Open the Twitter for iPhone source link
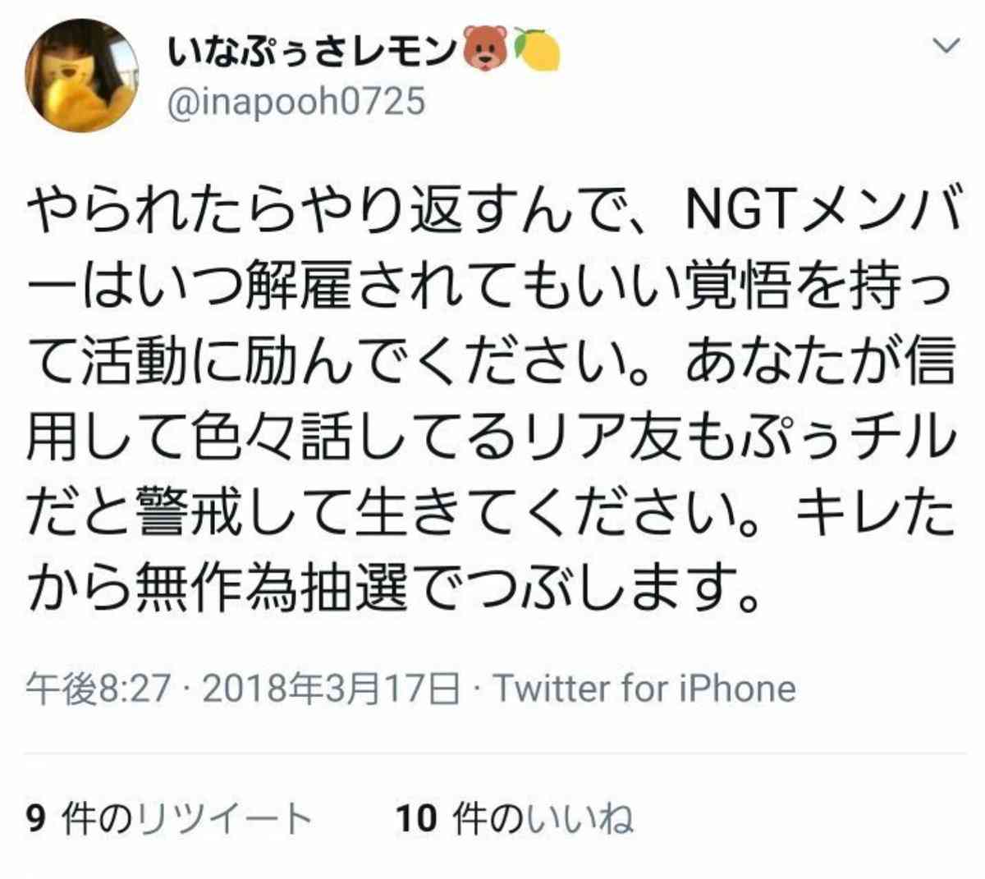985x879 pixels. pyautogui.click(x=644, y=689)
